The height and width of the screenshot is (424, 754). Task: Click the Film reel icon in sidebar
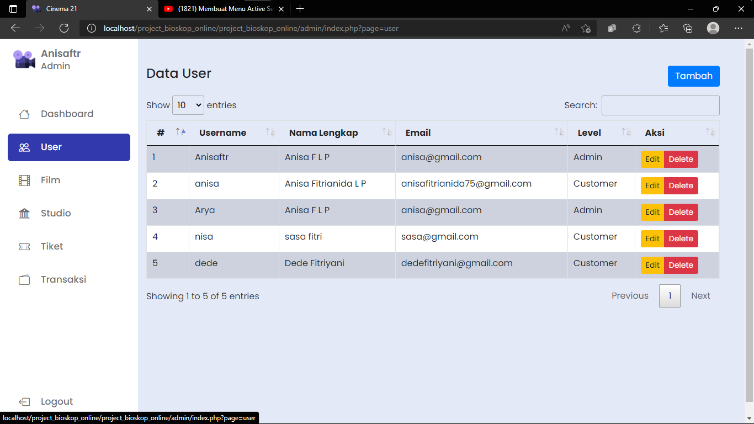coord(24,180)
